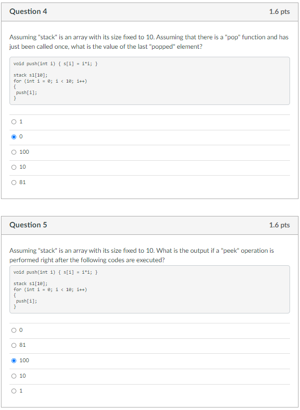Select answer option "0" in Question 5

pos(14,330)
